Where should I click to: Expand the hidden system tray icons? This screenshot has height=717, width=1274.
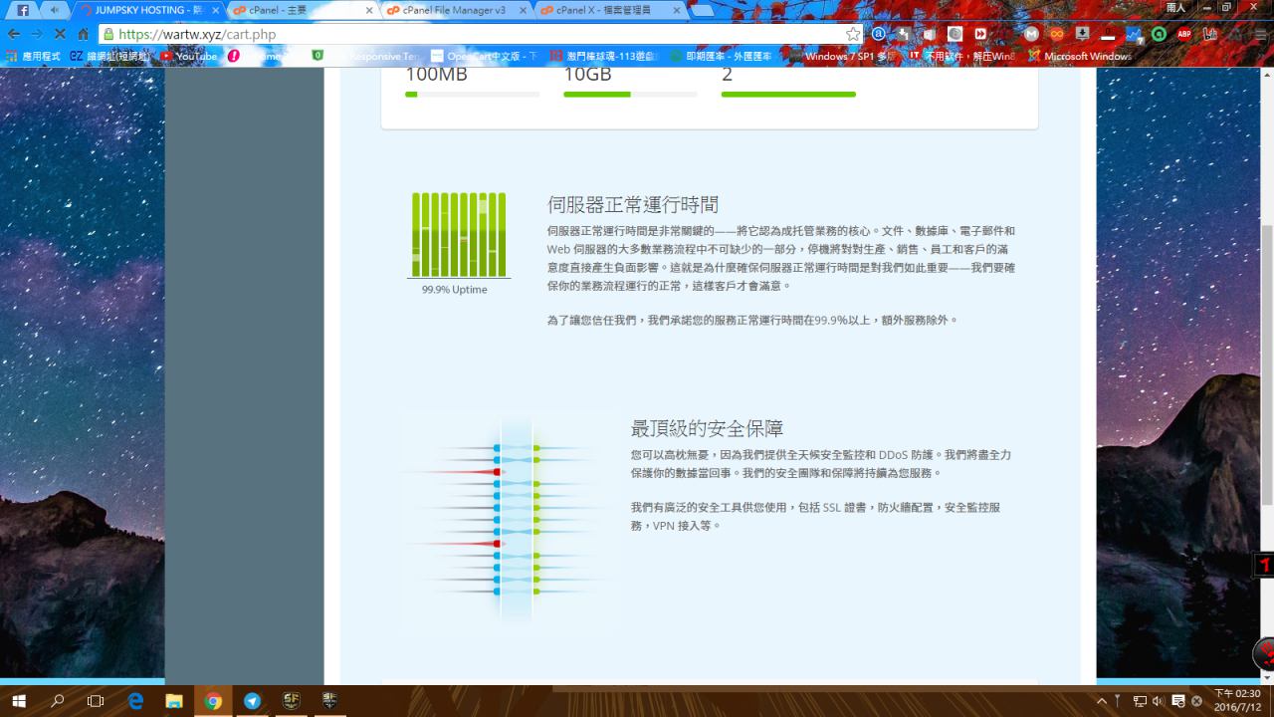coord(1102,701)
